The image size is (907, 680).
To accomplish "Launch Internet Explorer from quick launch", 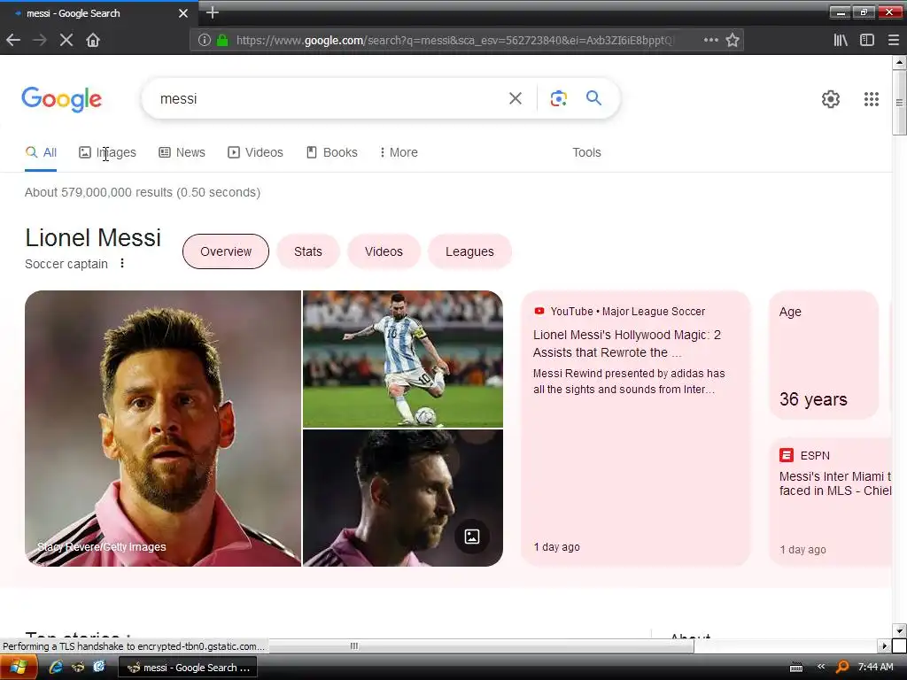I will coord(56,668).
